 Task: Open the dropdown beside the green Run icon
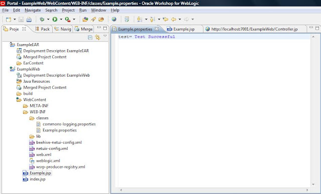pyautogui.click(x=61, y=20)
